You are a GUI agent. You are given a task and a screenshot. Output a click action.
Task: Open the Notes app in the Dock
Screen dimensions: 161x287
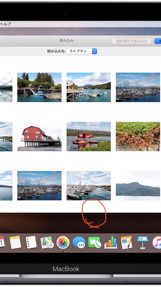coord(15,242)
